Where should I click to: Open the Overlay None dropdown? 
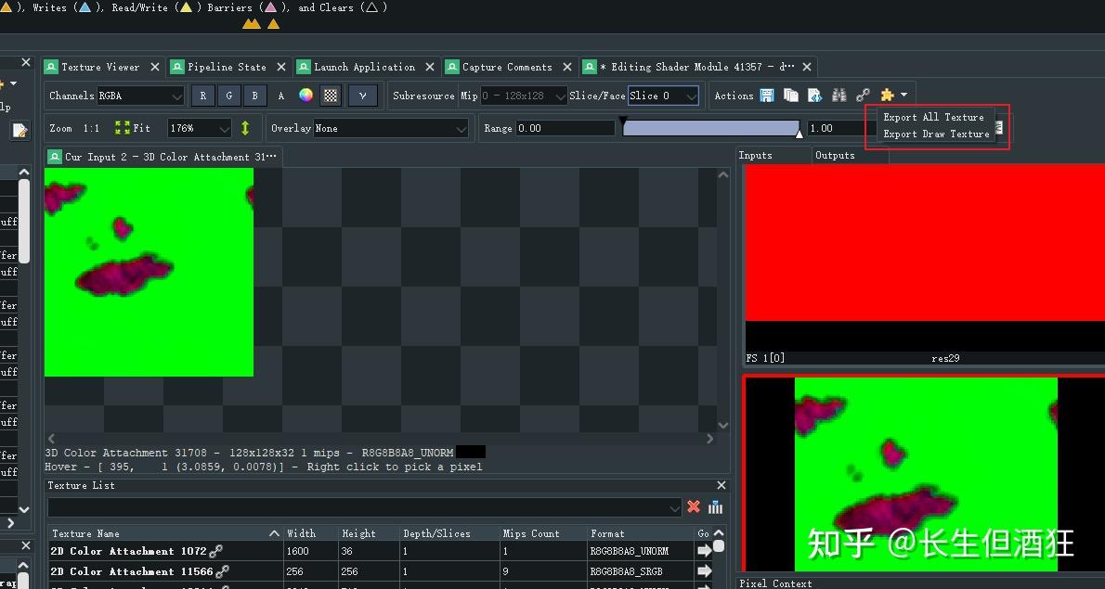click(x=391, y=128)
